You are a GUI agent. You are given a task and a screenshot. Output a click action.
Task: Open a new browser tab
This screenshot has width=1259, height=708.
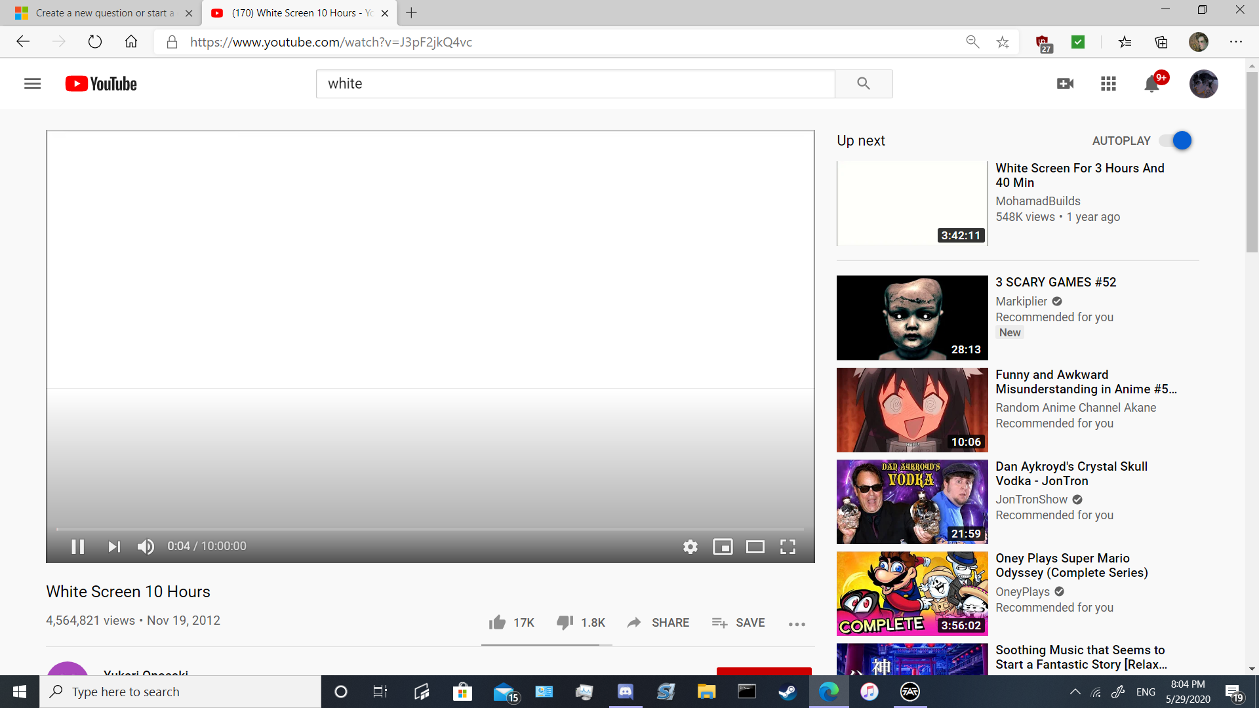click(x=411, y=13)
